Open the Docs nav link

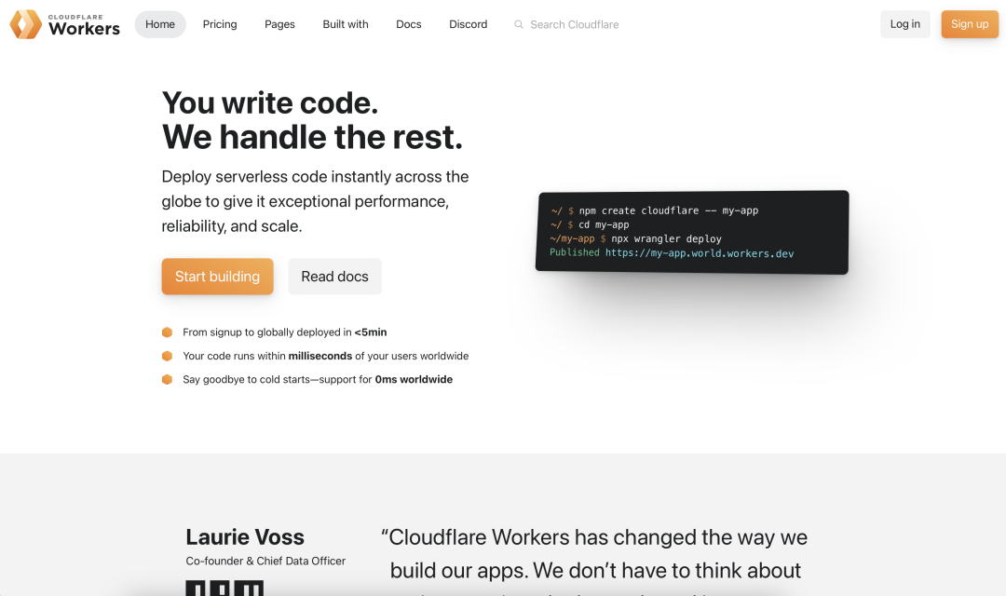coord(409,24)
